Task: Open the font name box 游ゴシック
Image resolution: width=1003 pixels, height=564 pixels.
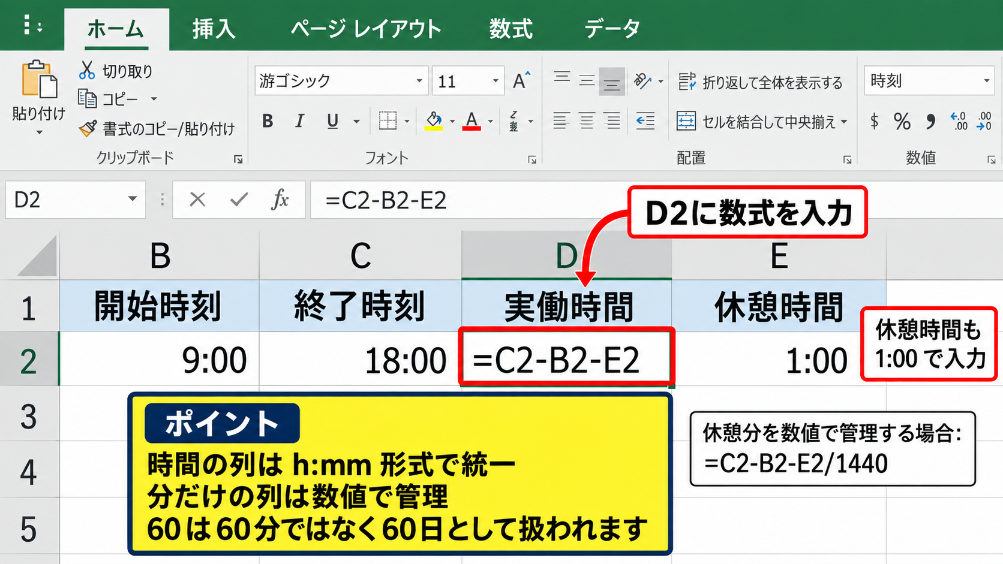Action: [x=341, y=81]
